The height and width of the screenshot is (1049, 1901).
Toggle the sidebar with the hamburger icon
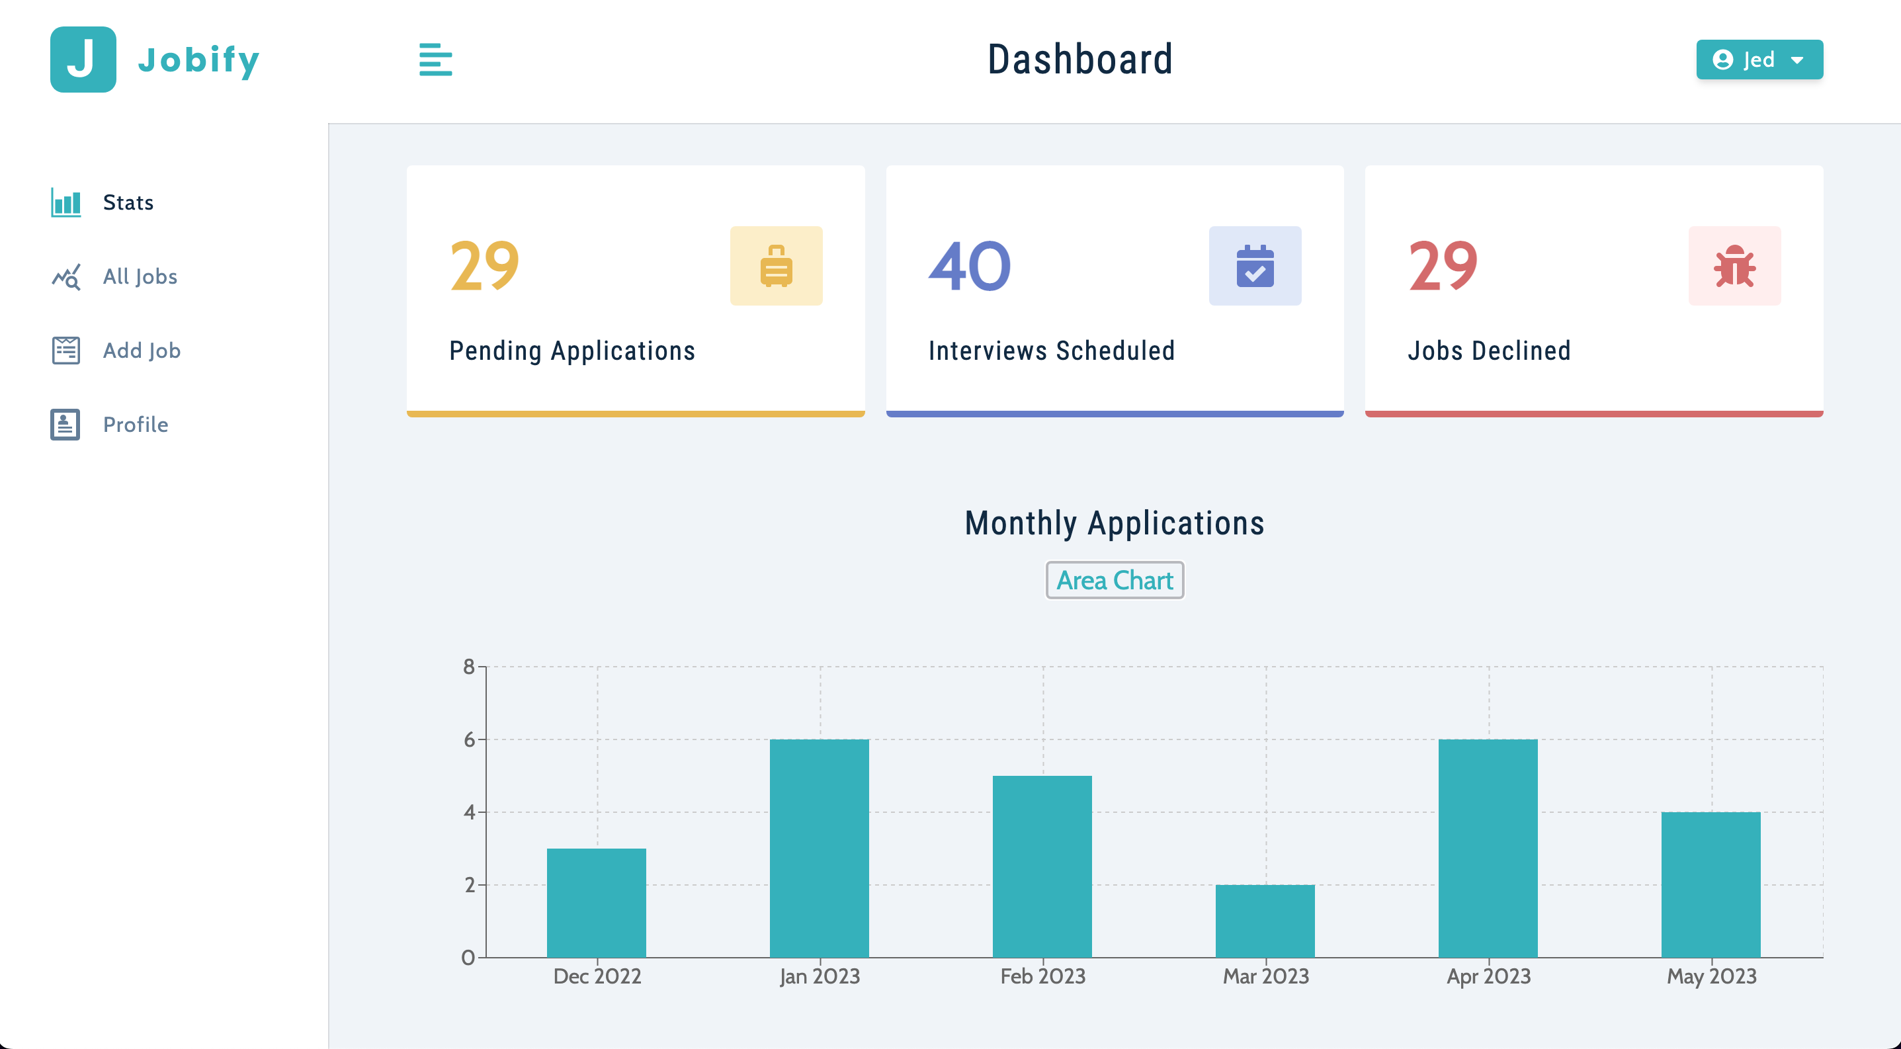coord(435,60)
